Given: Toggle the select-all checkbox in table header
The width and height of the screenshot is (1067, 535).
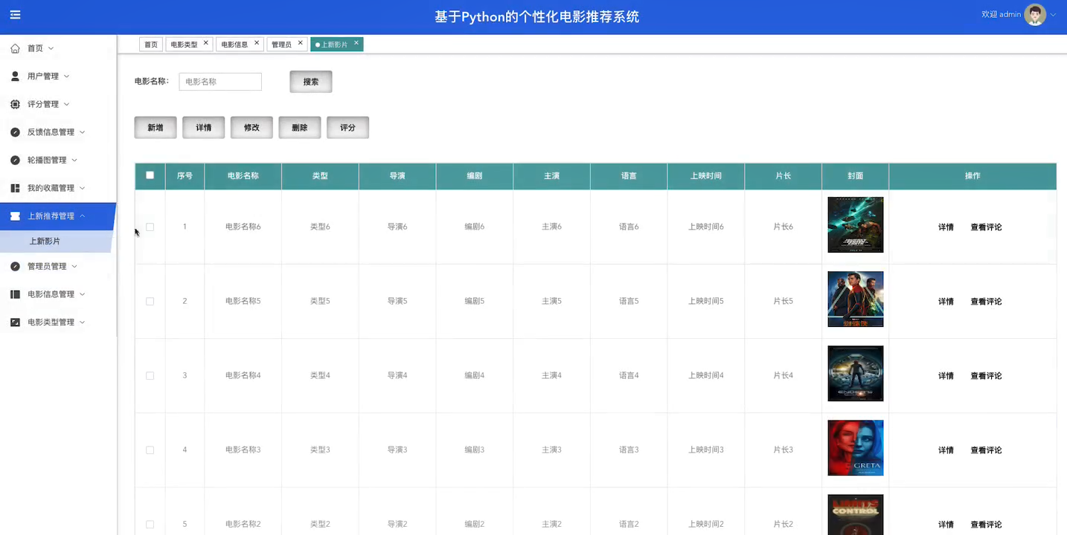Looking at the screenshot, I should [150, 175].
